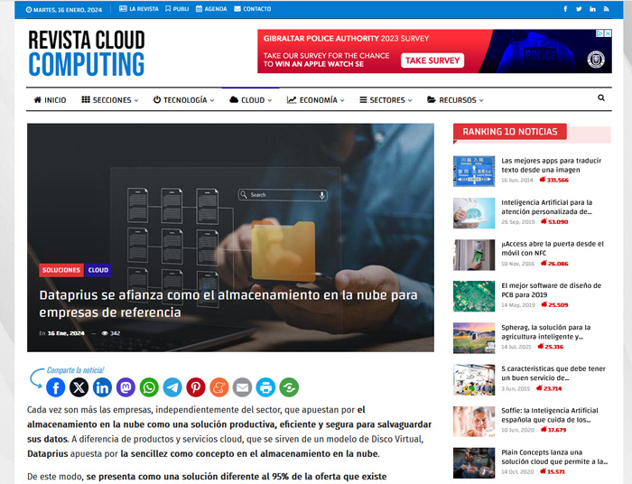Click the AI brain illustration thumbnail
The height and width of the screenshot is (484, 632).
point(474,213)
